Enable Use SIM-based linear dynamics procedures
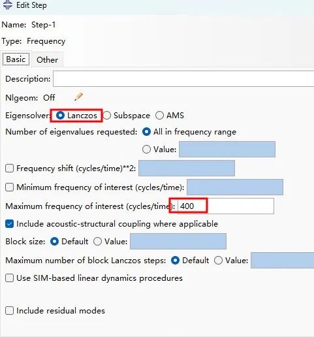This screenshot has width=314, height=337. pos(9,278)
